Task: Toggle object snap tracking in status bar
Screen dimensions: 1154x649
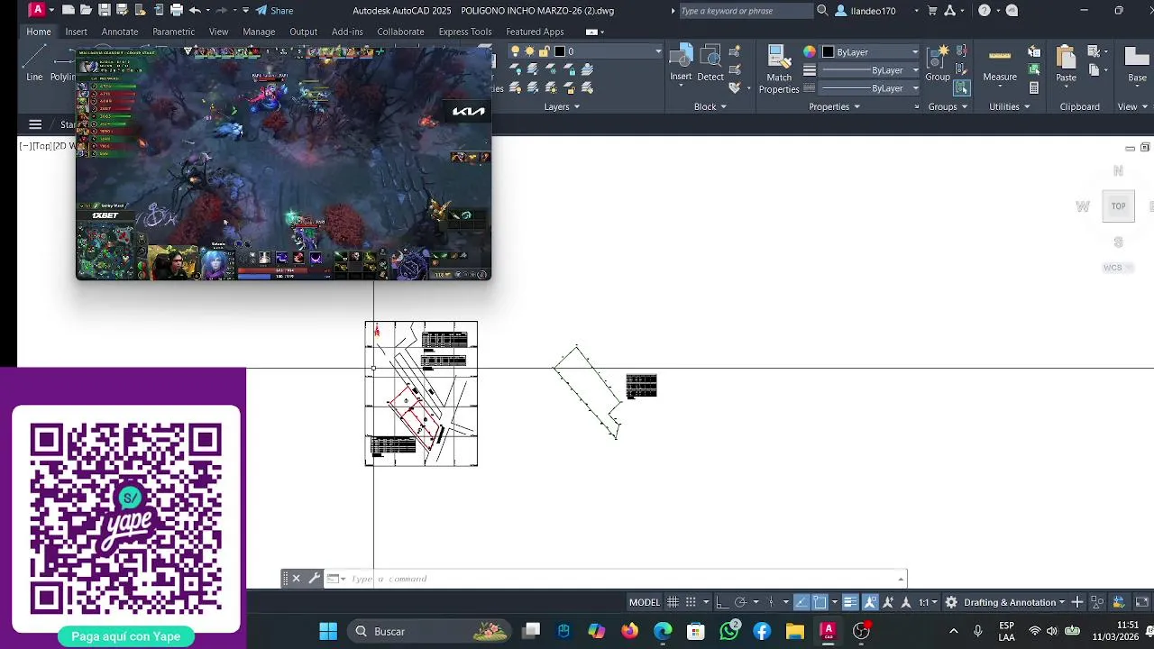Action: point(801,602)
